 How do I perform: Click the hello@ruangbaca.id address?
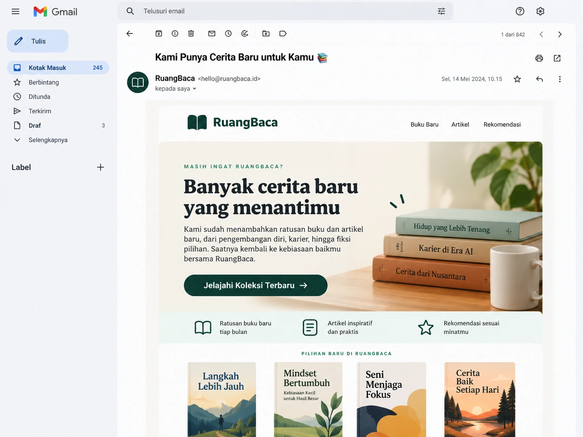[x=229, y=79]
